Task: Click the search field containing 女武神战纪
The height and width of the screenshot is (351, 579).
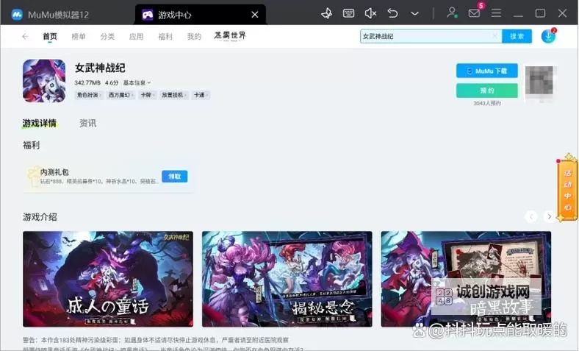Action: 431,36
